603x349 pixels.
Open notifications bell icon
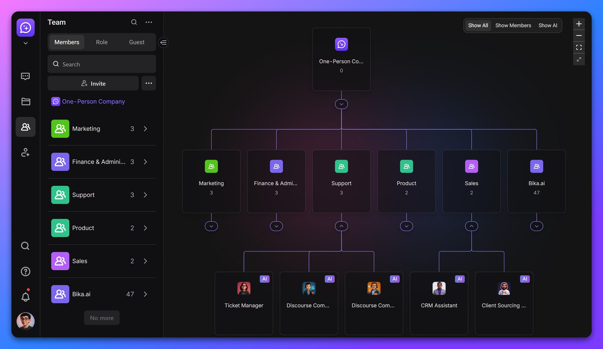(x=25, y=297)
